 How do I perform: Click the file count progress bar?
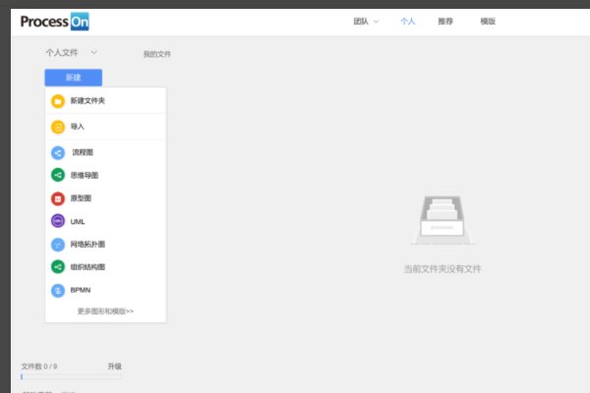[72, 376]
